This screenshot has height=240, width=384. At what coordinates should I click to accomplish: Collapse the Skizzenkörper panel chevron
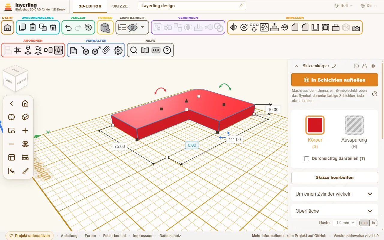click(296, 66)
